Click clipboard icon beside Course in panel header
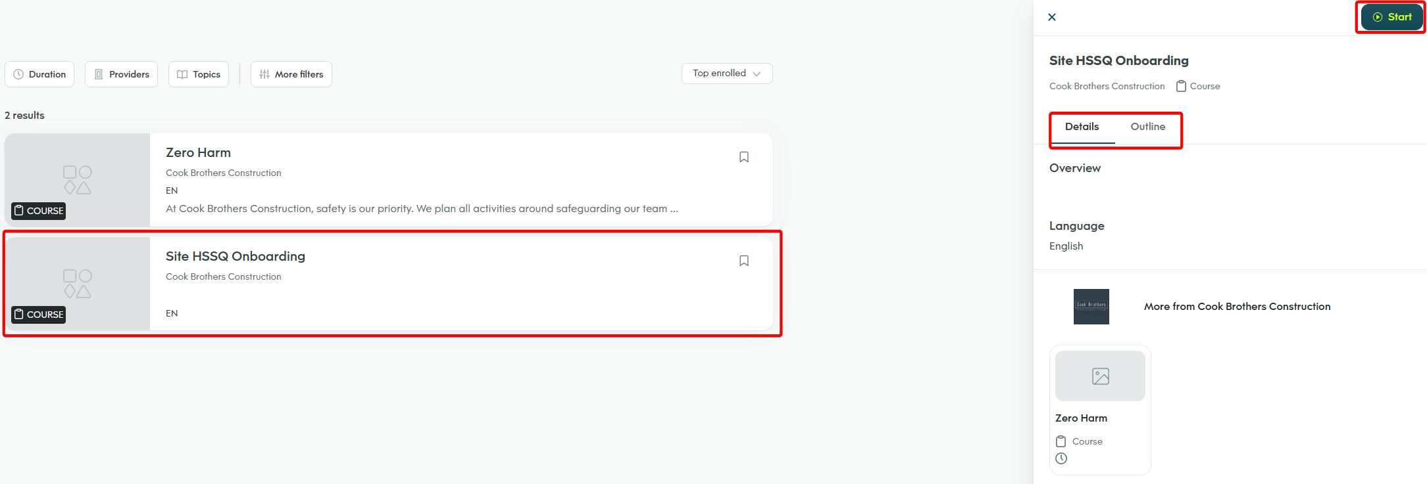The width and height of the screenshot is (1427, 484). 1181,86
